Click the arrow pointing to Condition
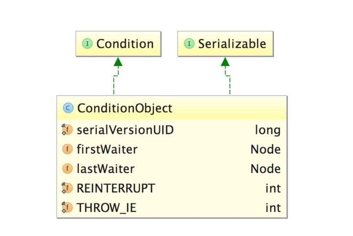The width and height of the screenshot is (353, 236). pos(118,62)
